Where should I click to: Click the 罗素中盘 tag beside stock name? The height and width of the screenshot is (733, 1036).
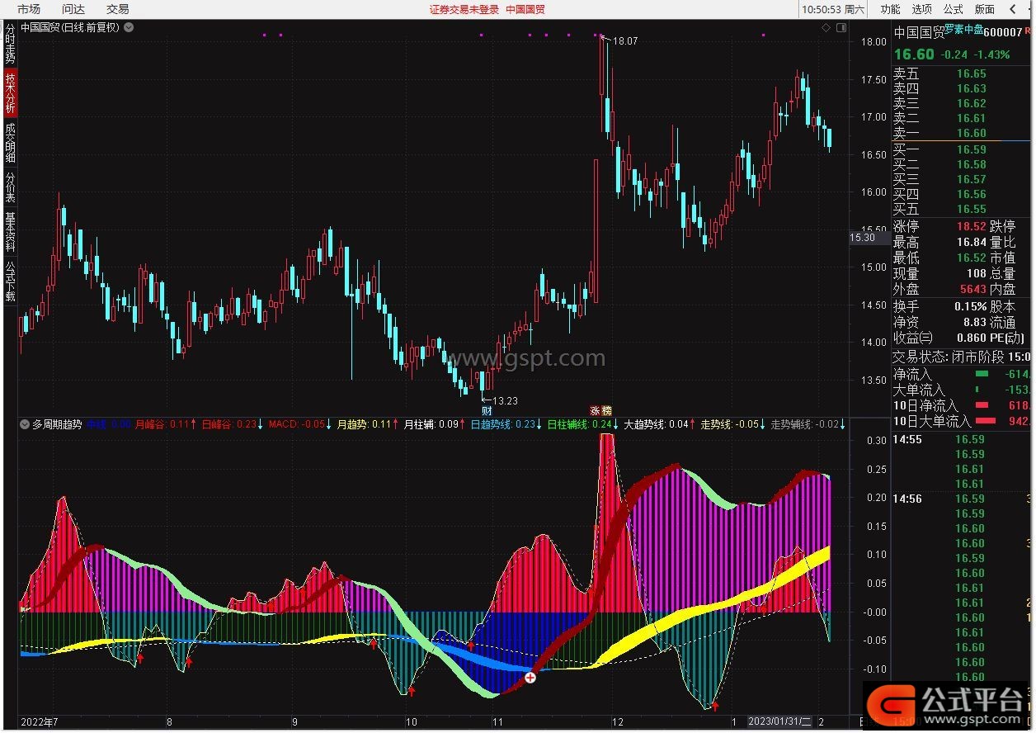point(963,30)
